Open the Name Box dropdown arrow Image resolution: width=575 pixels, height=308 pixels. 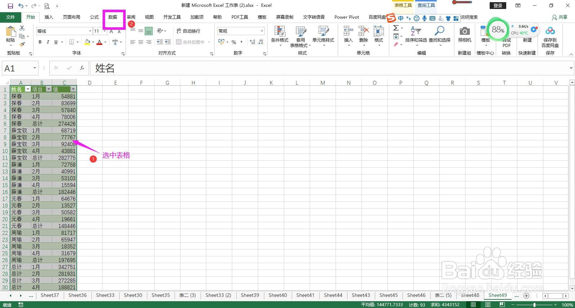[35, 68]
